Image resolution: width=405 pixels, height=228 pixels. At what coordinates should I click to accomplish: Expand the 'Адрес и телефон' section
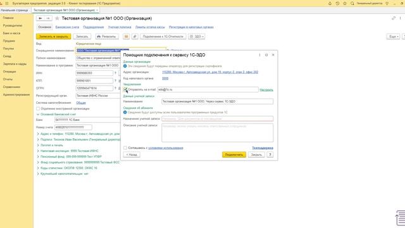pyautogui.click(x=38, y=134)
